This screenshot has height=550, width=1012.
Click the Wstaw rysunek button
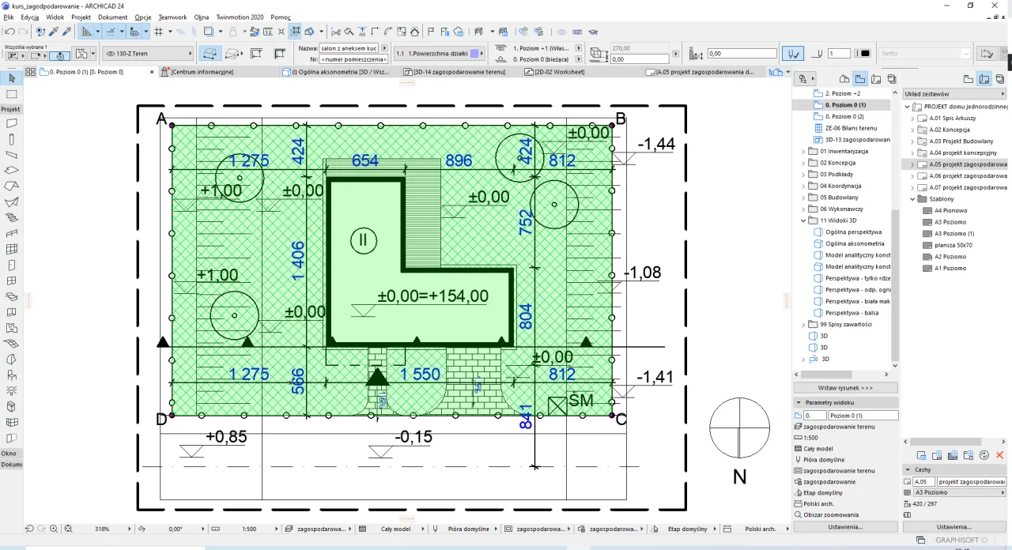845,388
